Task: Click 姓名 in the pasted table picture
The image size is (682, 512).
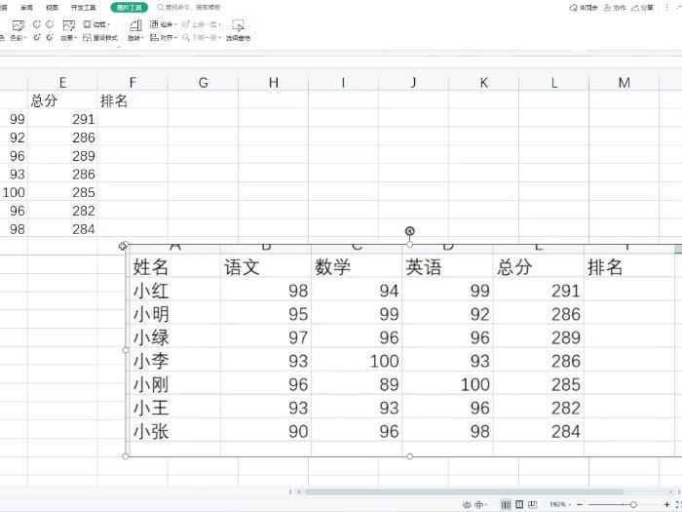Action: coord(150,267)
